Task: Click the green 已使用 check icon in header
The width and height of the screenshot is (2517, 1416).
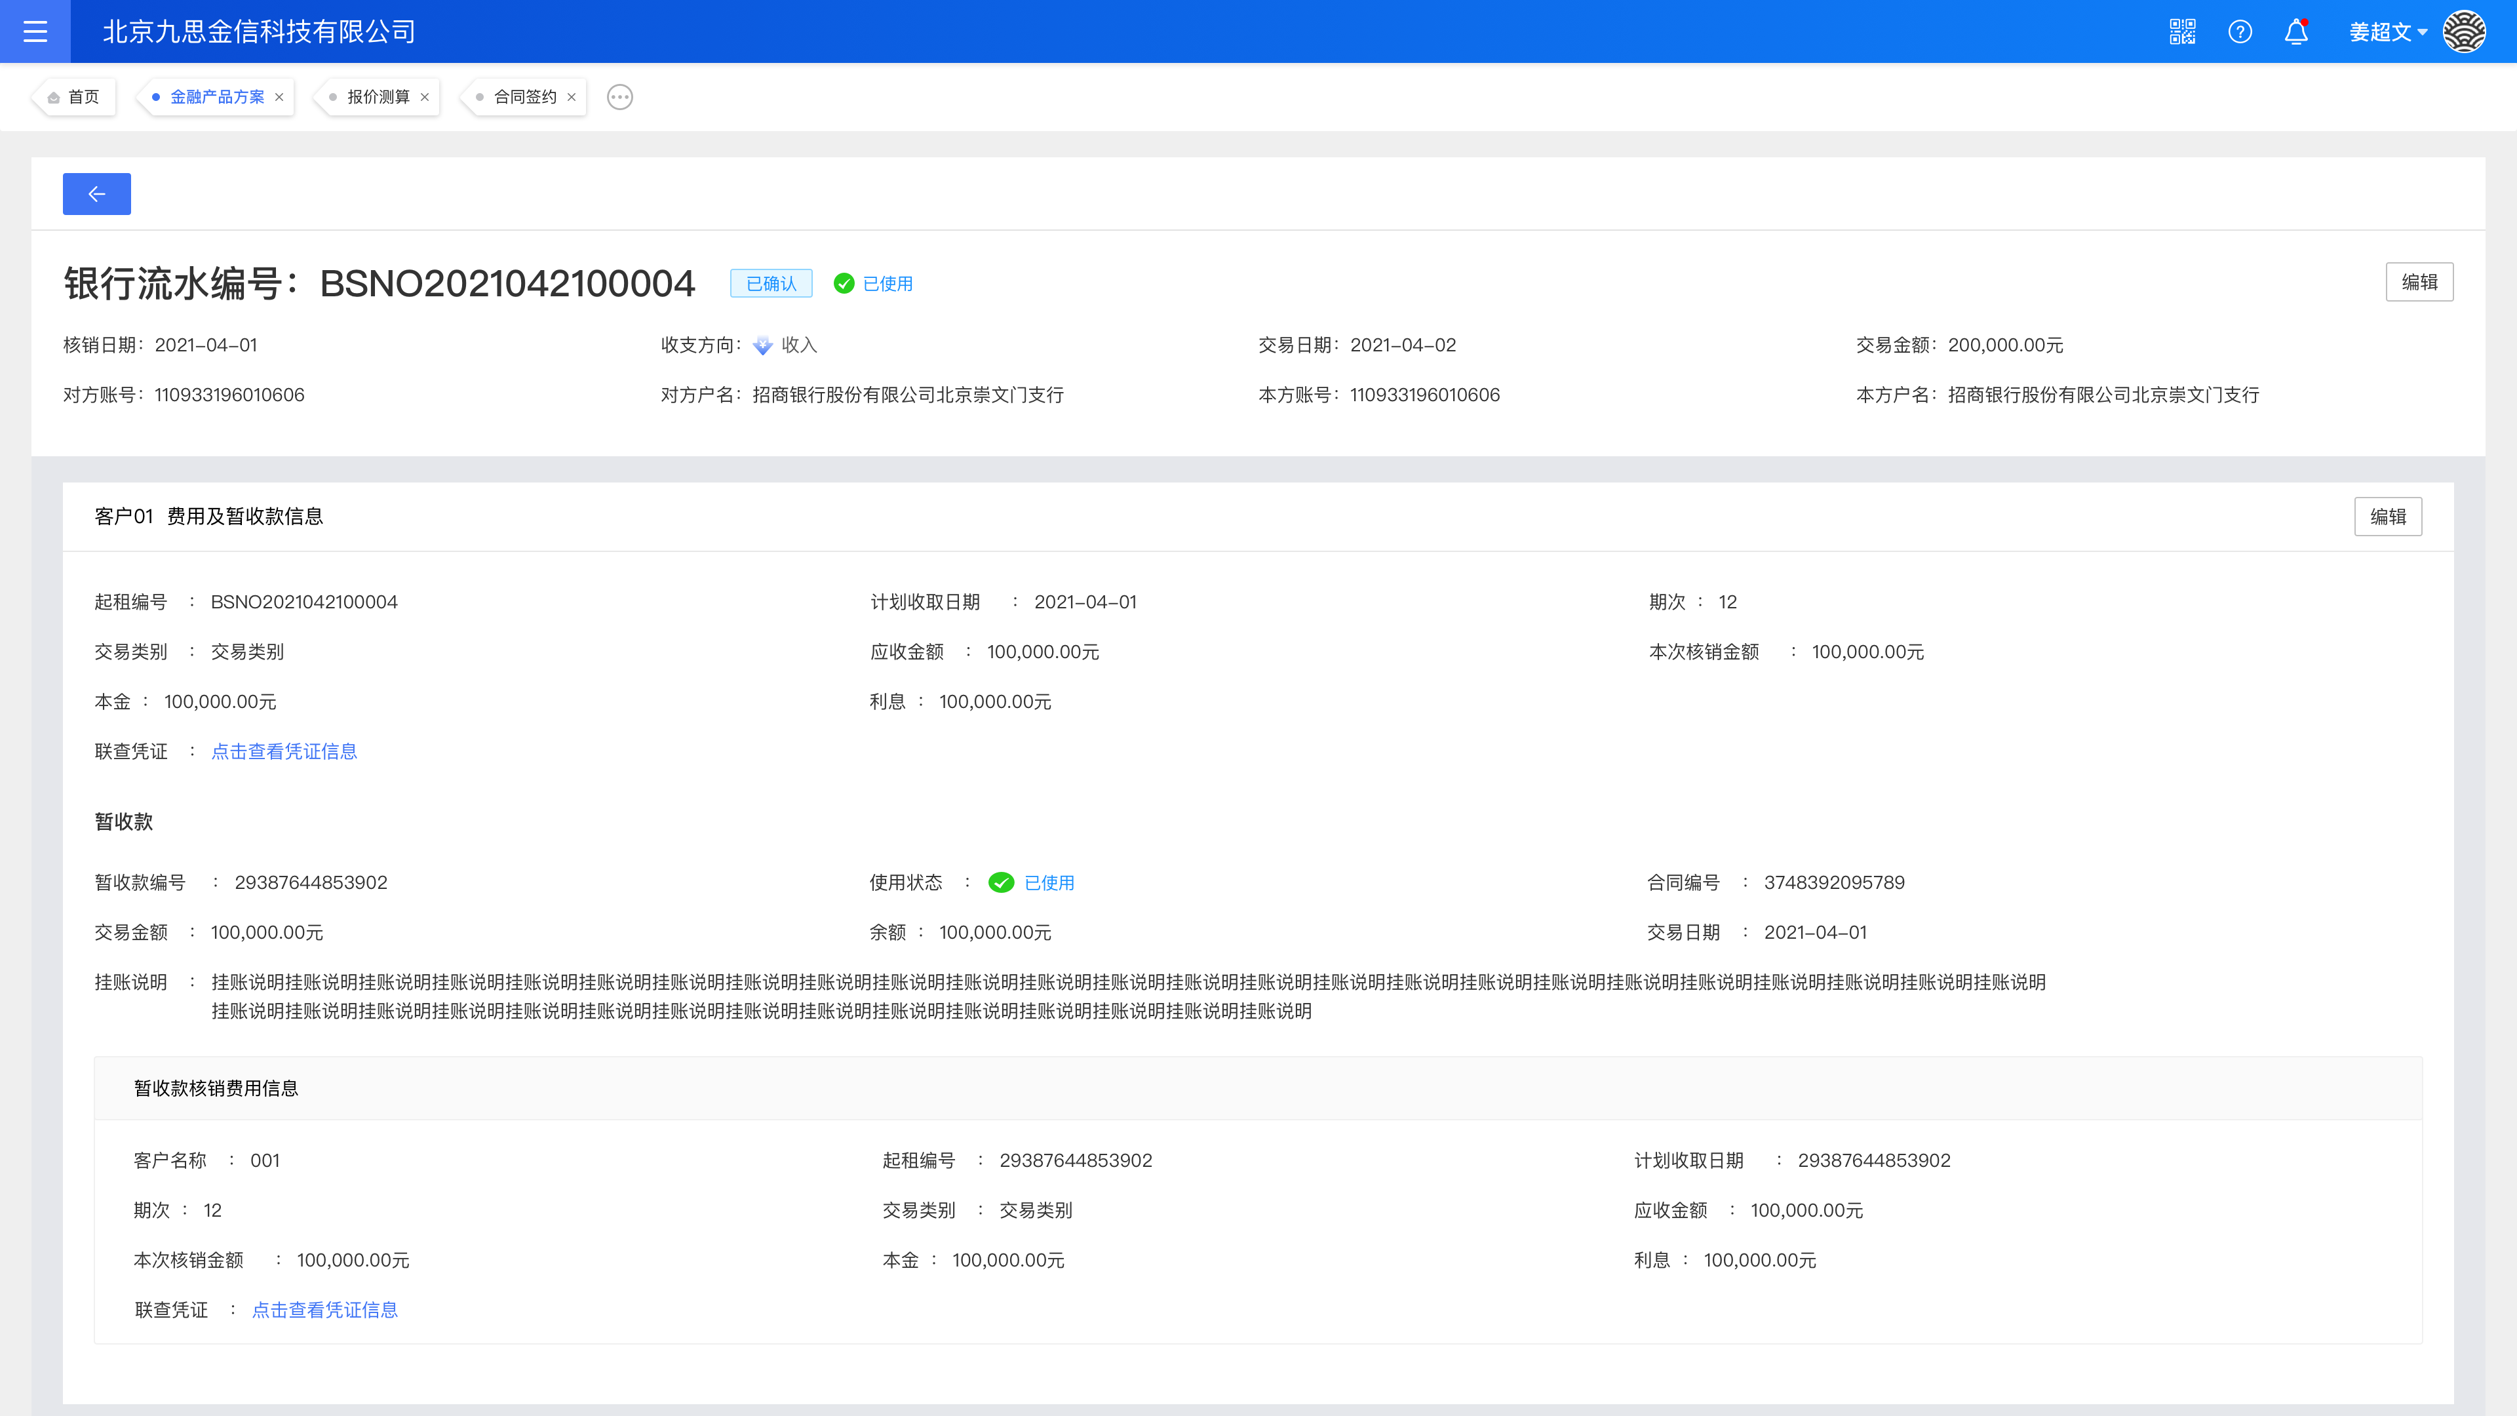Action: click(x=844, y=283)
